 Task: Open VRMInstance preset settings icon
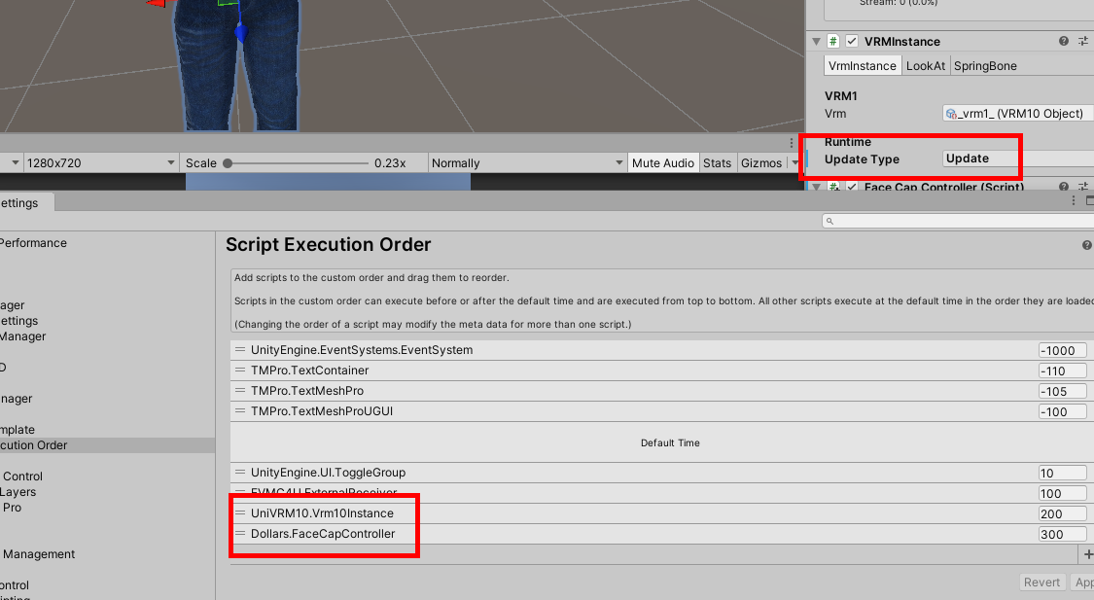[x=1084, y=41]
